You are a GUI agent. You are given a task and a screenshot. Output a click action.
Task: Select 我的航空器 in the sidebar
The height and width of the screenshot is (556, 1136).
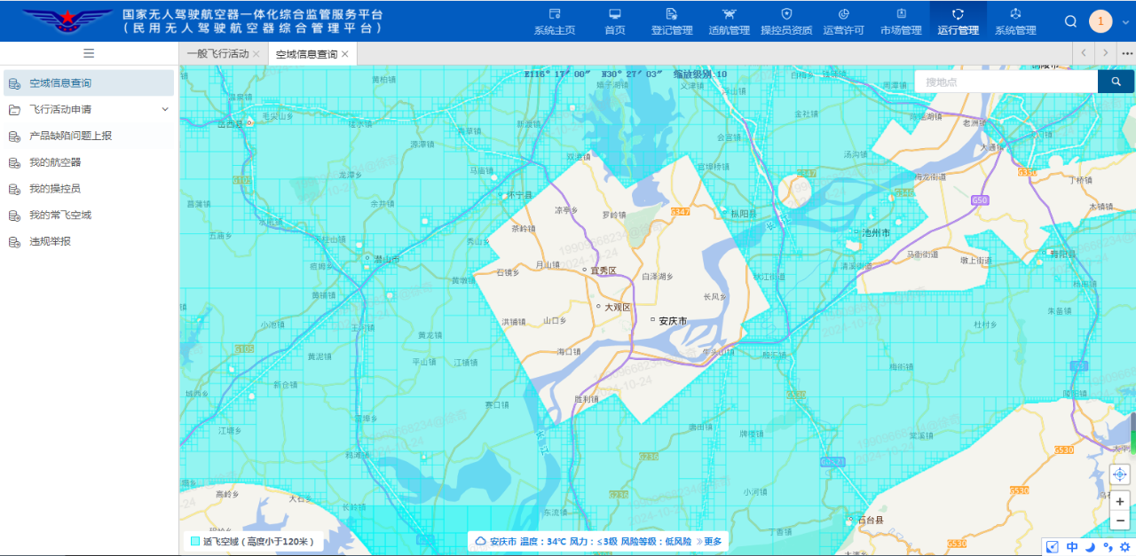pos(55,162)
